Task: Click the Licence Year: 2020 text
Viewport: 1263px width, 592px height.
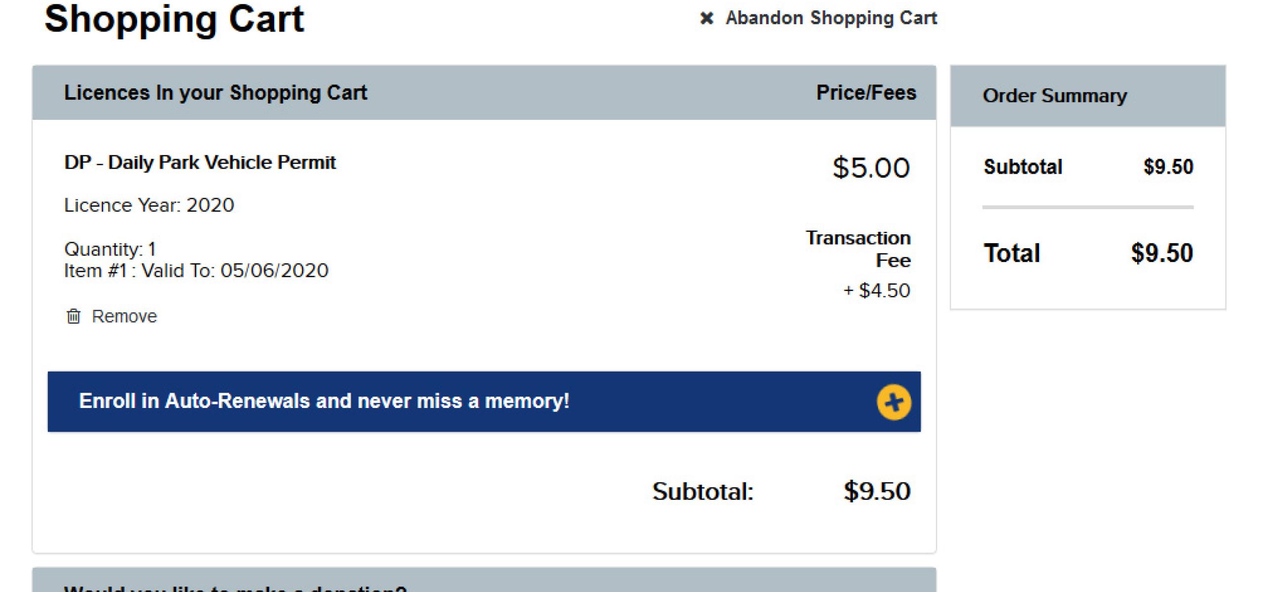Action: [149, 205]
